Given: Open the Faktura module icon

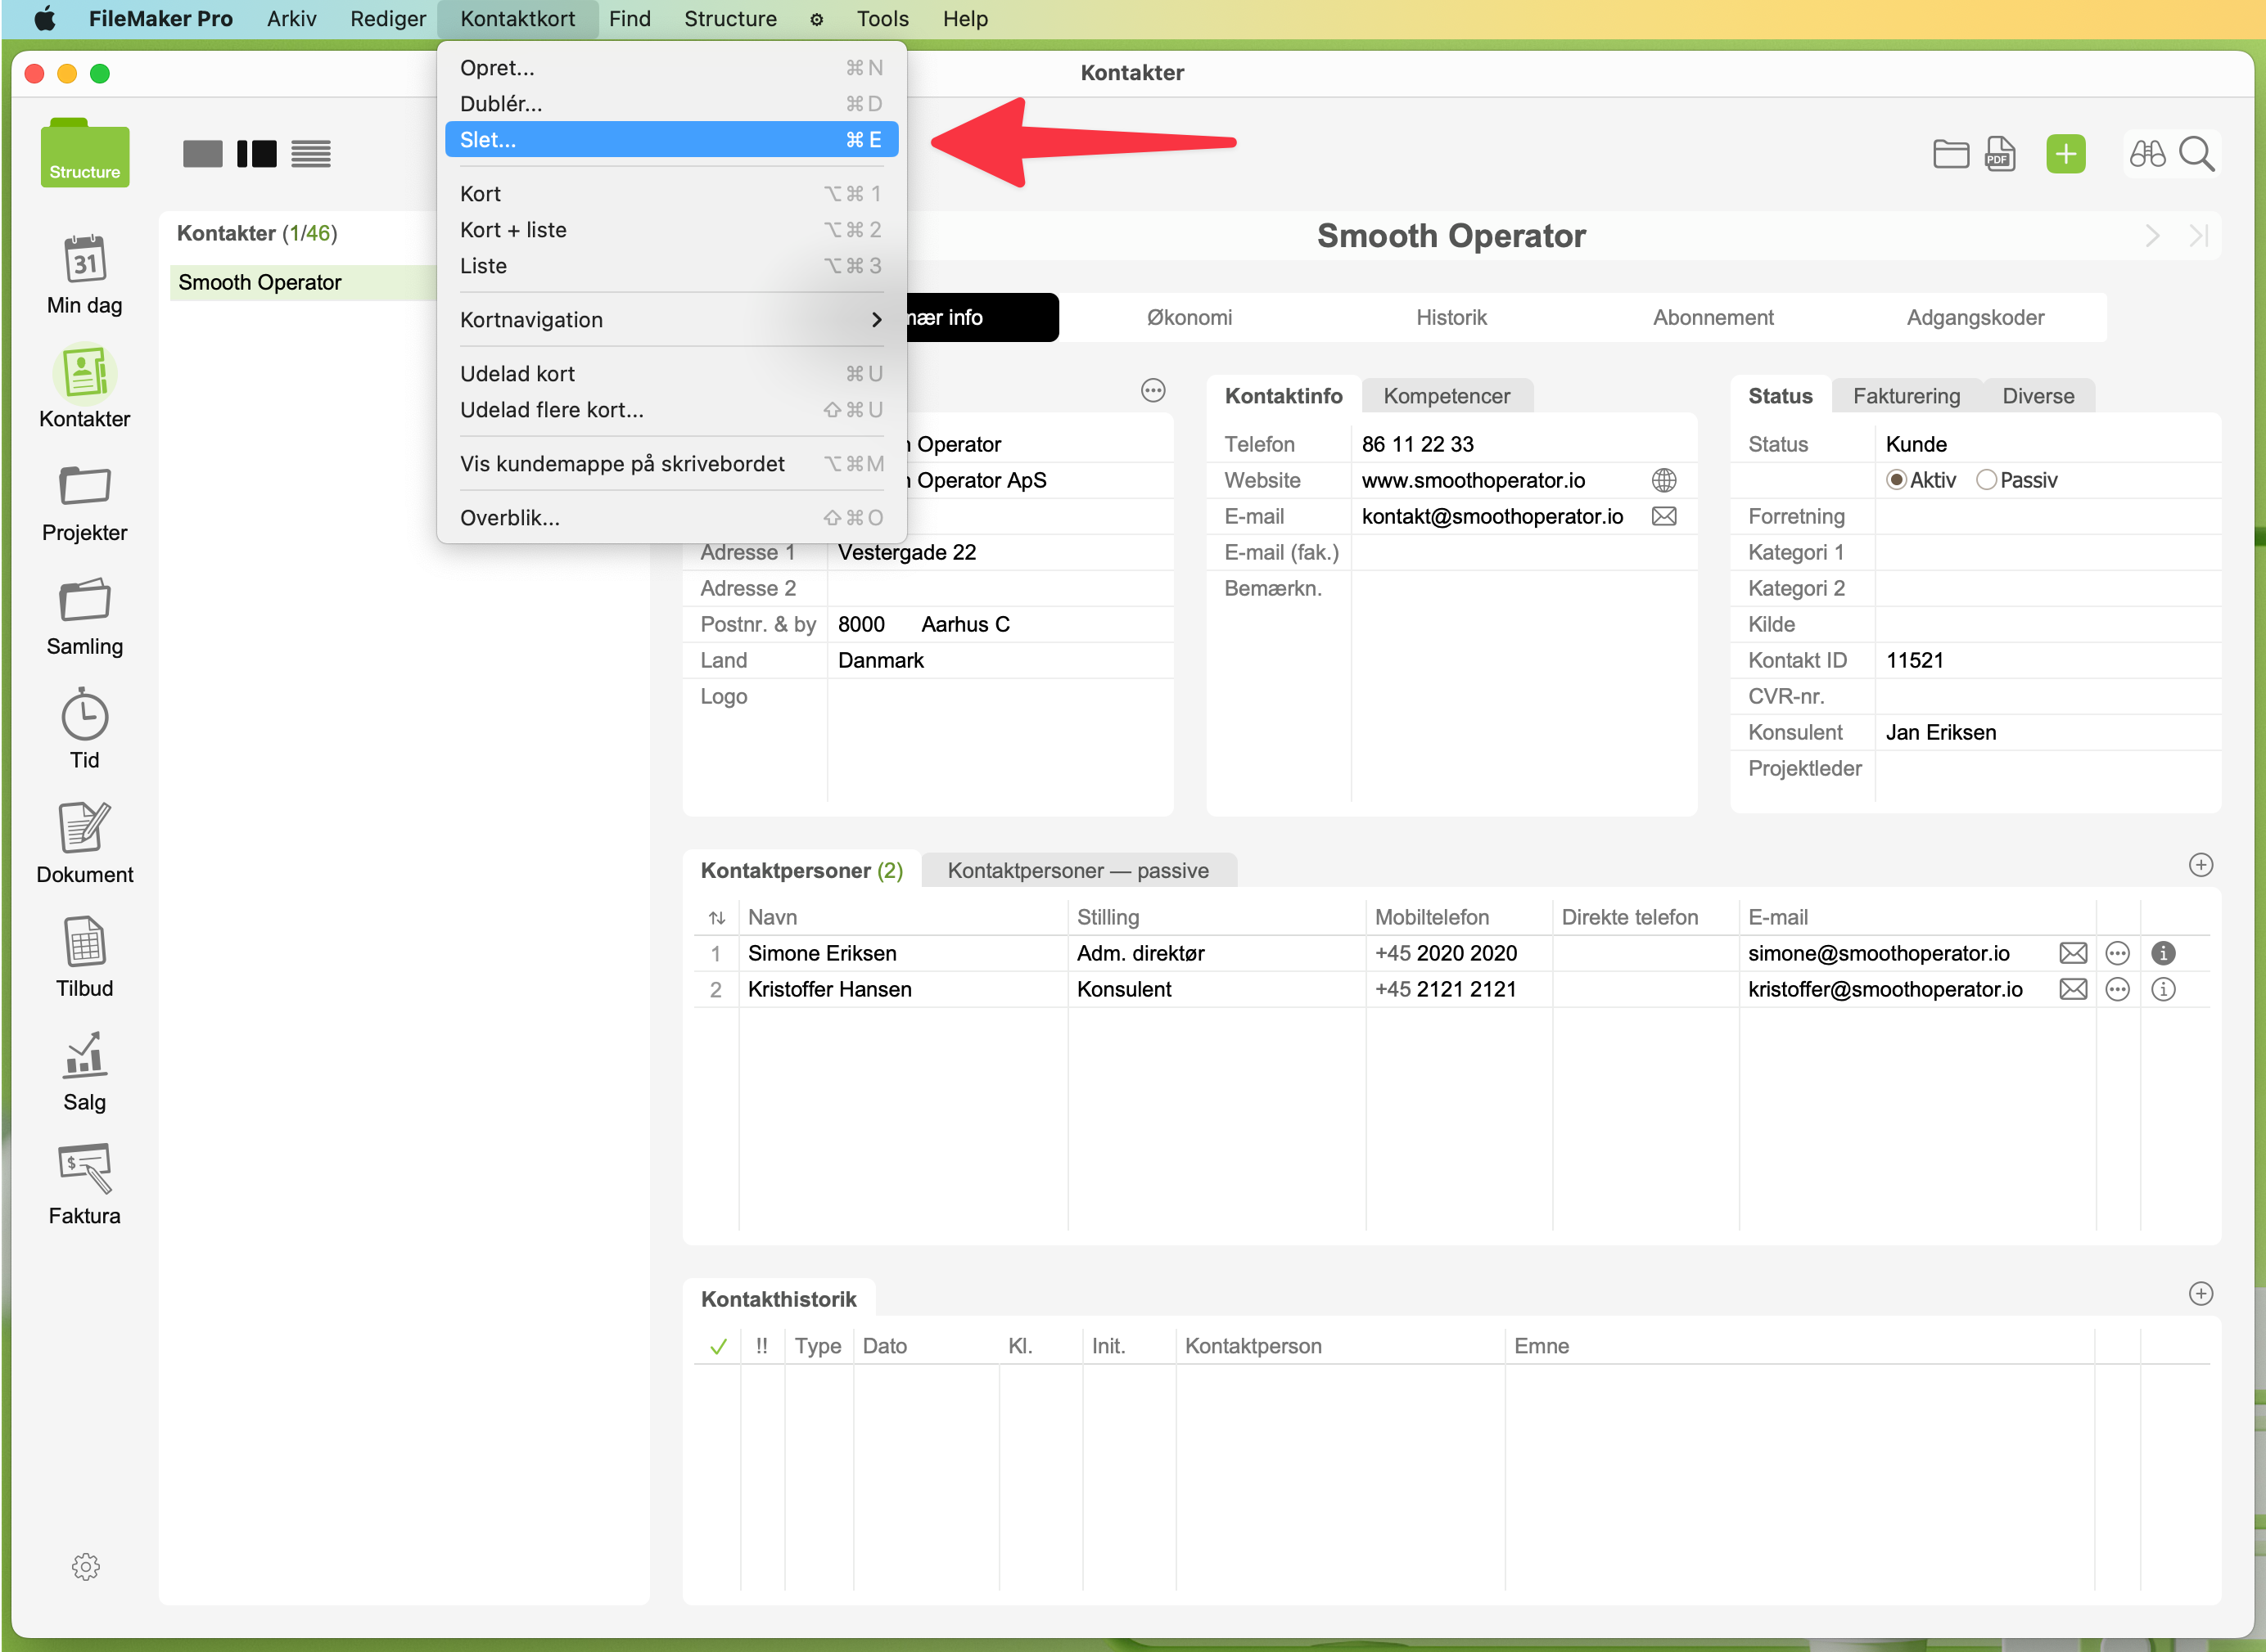Looking at the screenshot, I should [84, 1168].
